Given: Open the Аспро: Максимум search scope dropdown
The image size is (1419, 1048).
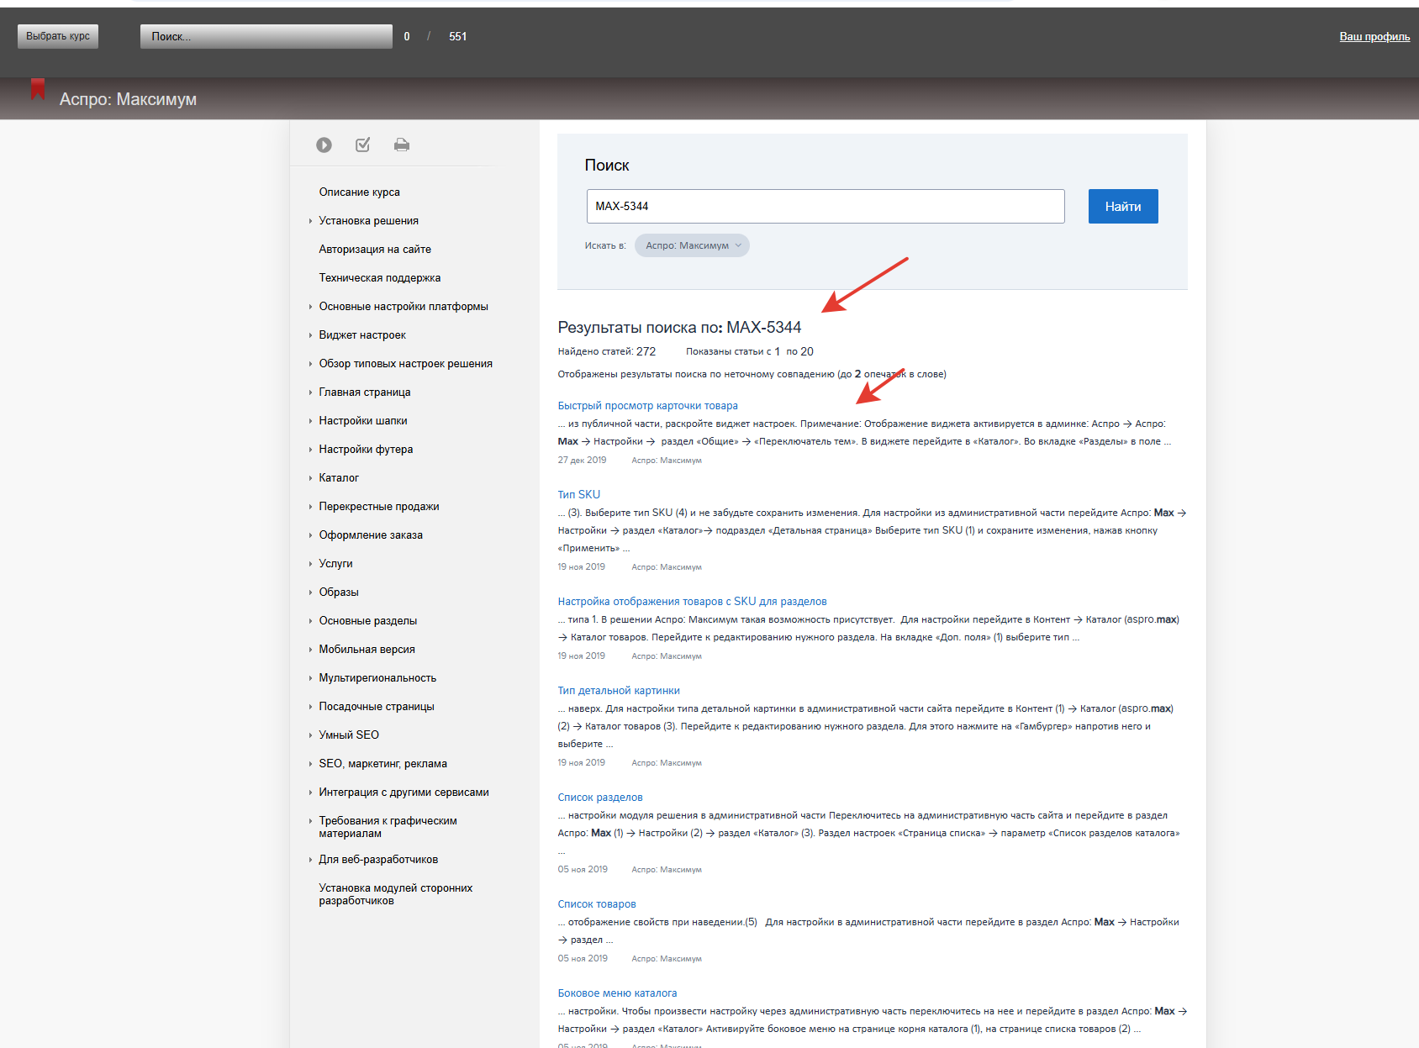Looking at the screenshot, I should pyautogui.click(x=692, y=245).
